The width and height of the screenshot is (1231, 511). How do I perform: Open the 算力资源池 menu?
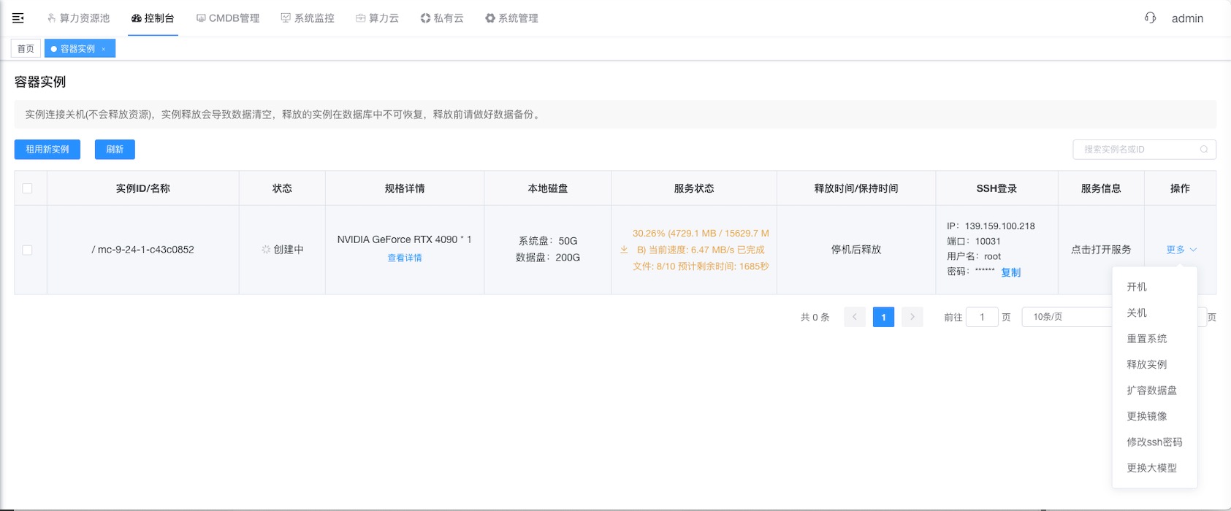pos(78,18)
